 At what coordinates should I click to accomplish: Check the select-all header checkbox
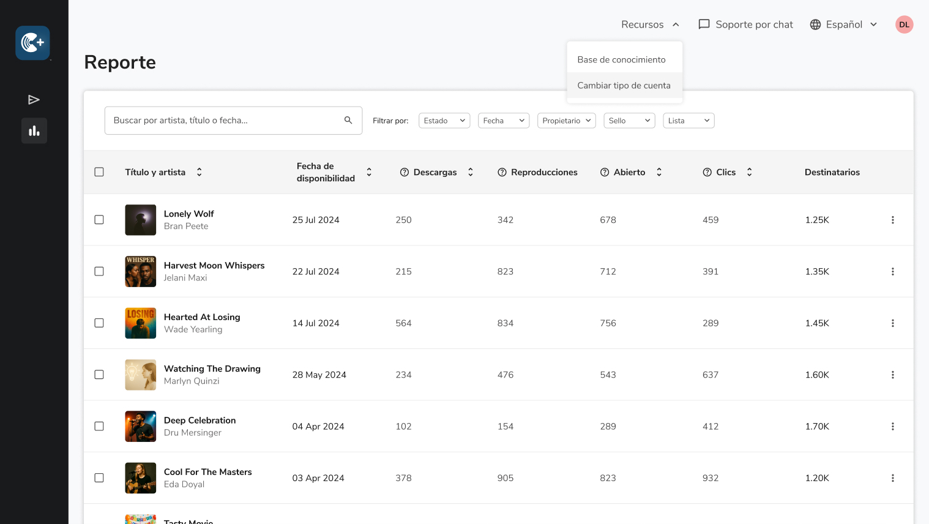99,172
